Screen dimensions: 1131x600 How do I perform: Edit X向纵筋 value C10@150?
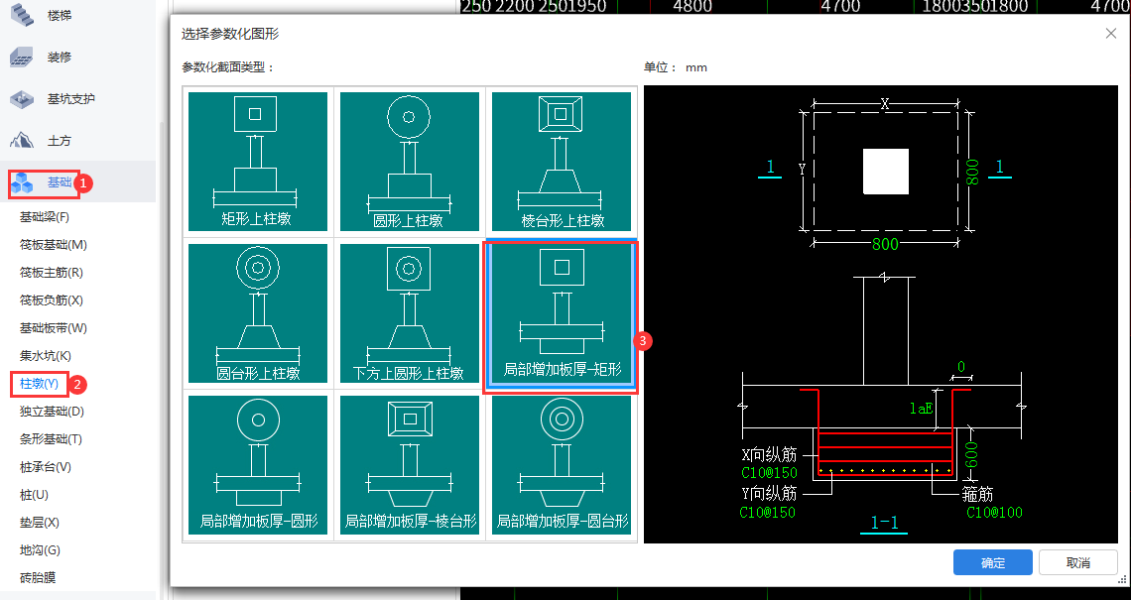pyautogui.click(x=769, y=473)
